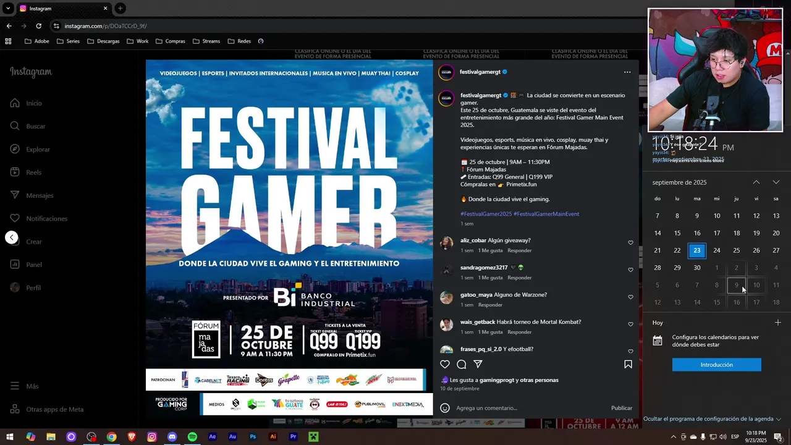This screenshot has height=445, width=791.
Task: Open the Work bookmarks folder
Action: (x=138, y=41)
